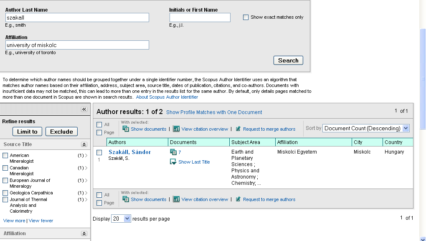The image size is (426, 241).
Task: Click the Exclude button
Action: [61, 132]
